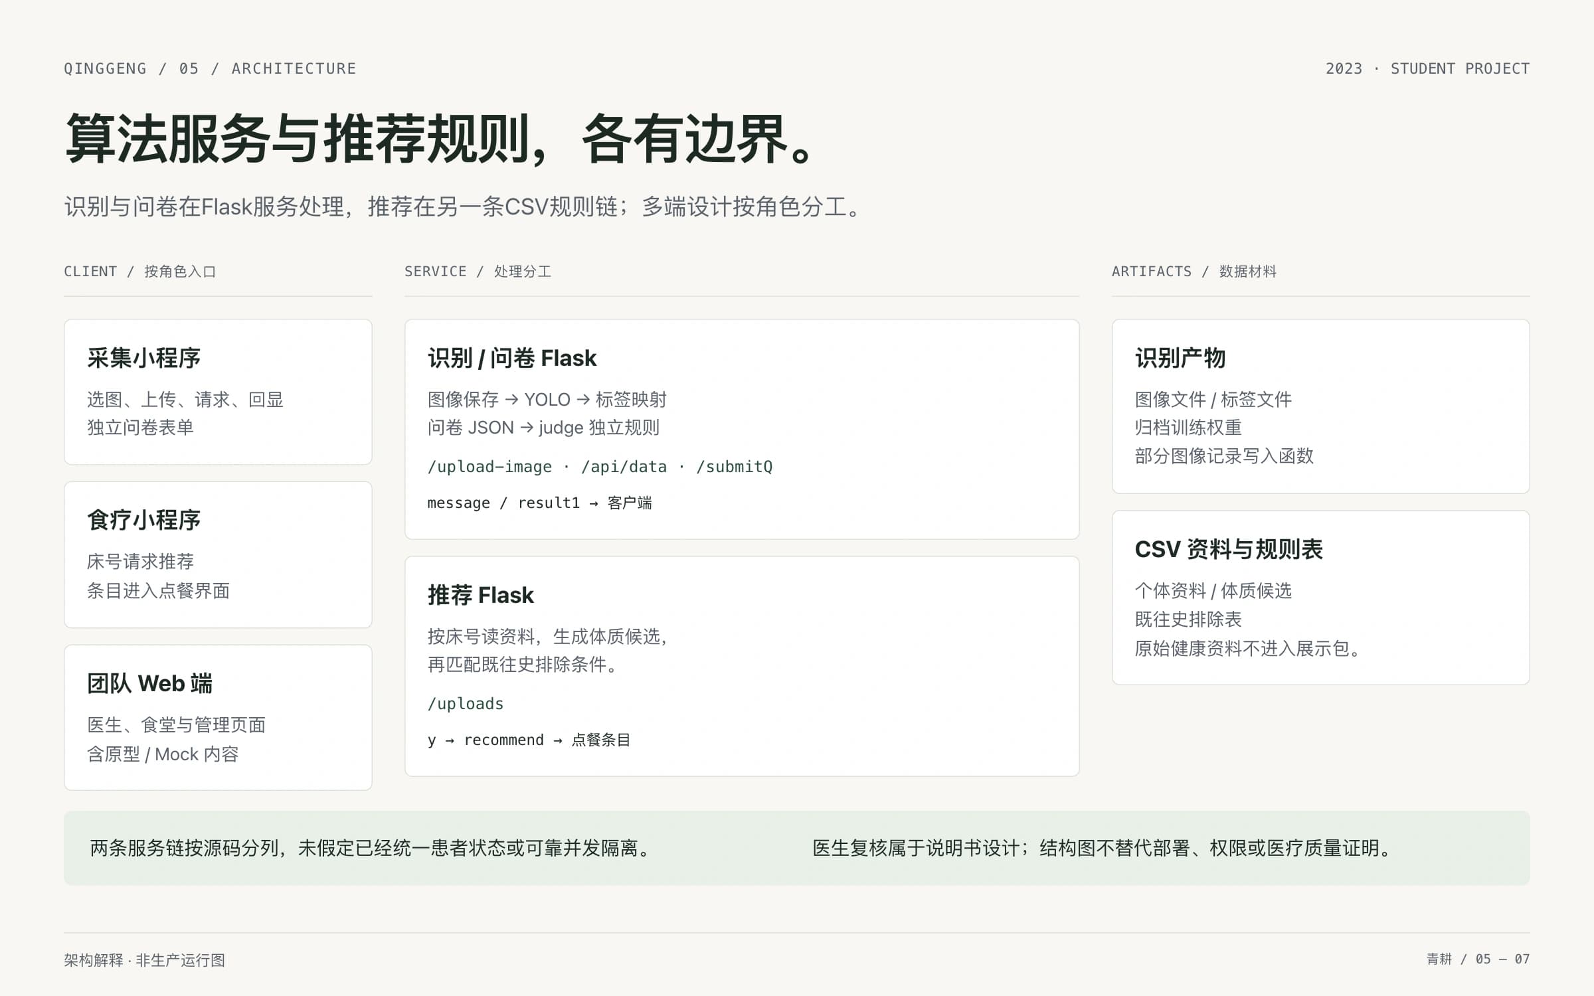
Task: Click the QINGGENG / 05 / ARCHITECTURE breadcrumb
Action: [x=210, y=68]
